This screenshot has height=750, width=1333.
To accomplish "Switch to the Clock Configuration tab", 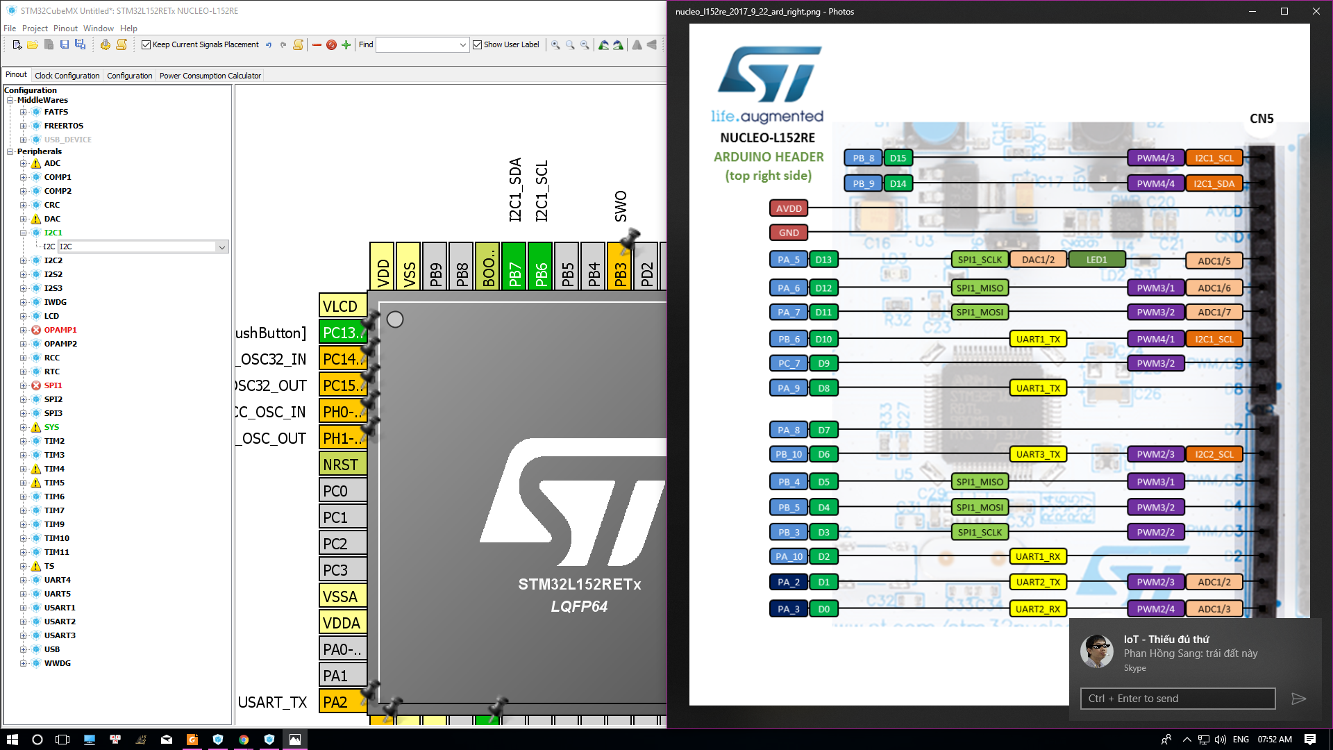I will tap(67, 76).
